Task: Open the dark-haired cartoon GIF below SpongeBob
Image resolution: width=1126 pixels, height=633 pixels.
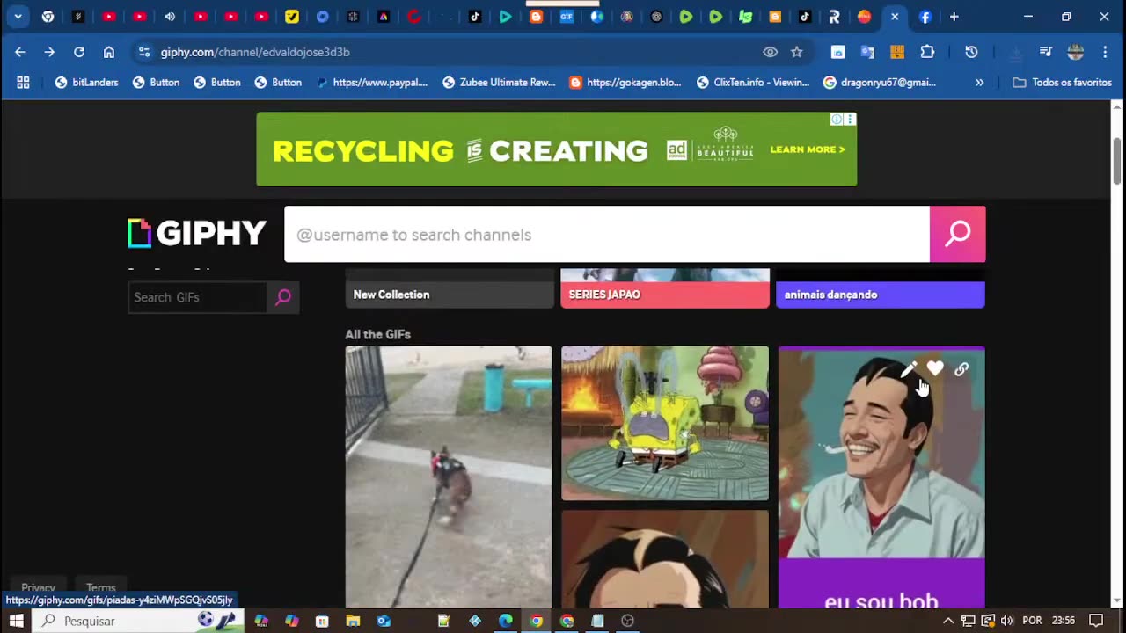Action: (665, 558)
